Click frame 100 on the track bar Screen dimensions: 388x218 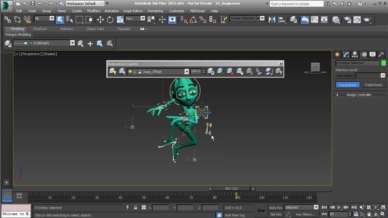coord(261,197)
